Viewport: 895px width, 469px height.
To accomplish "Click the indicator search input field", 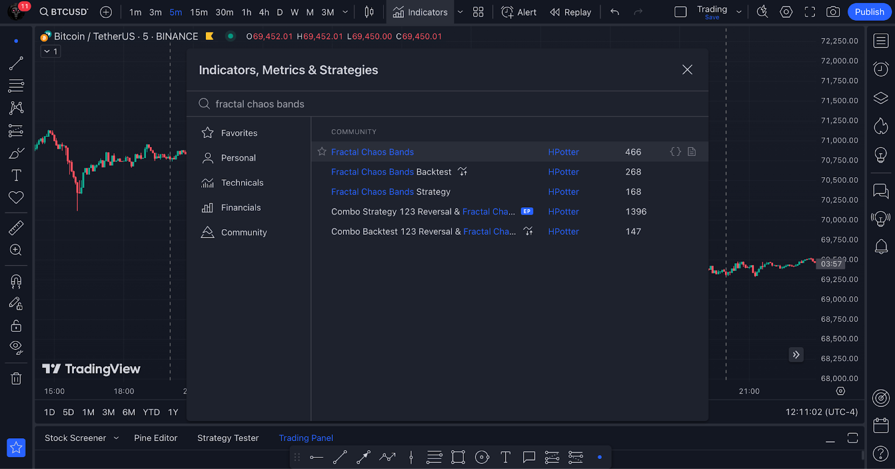I will (x=447, y=104).
